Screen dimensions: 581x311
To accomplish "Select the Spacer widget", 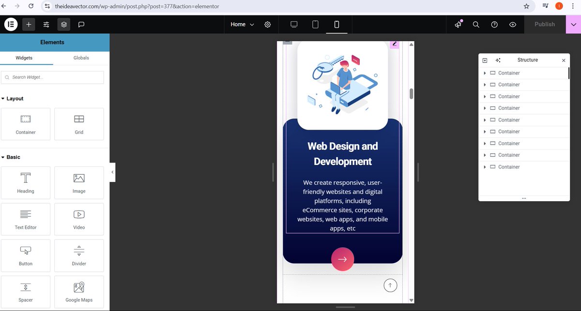I will pyautogui.click(x=26, y=292).
